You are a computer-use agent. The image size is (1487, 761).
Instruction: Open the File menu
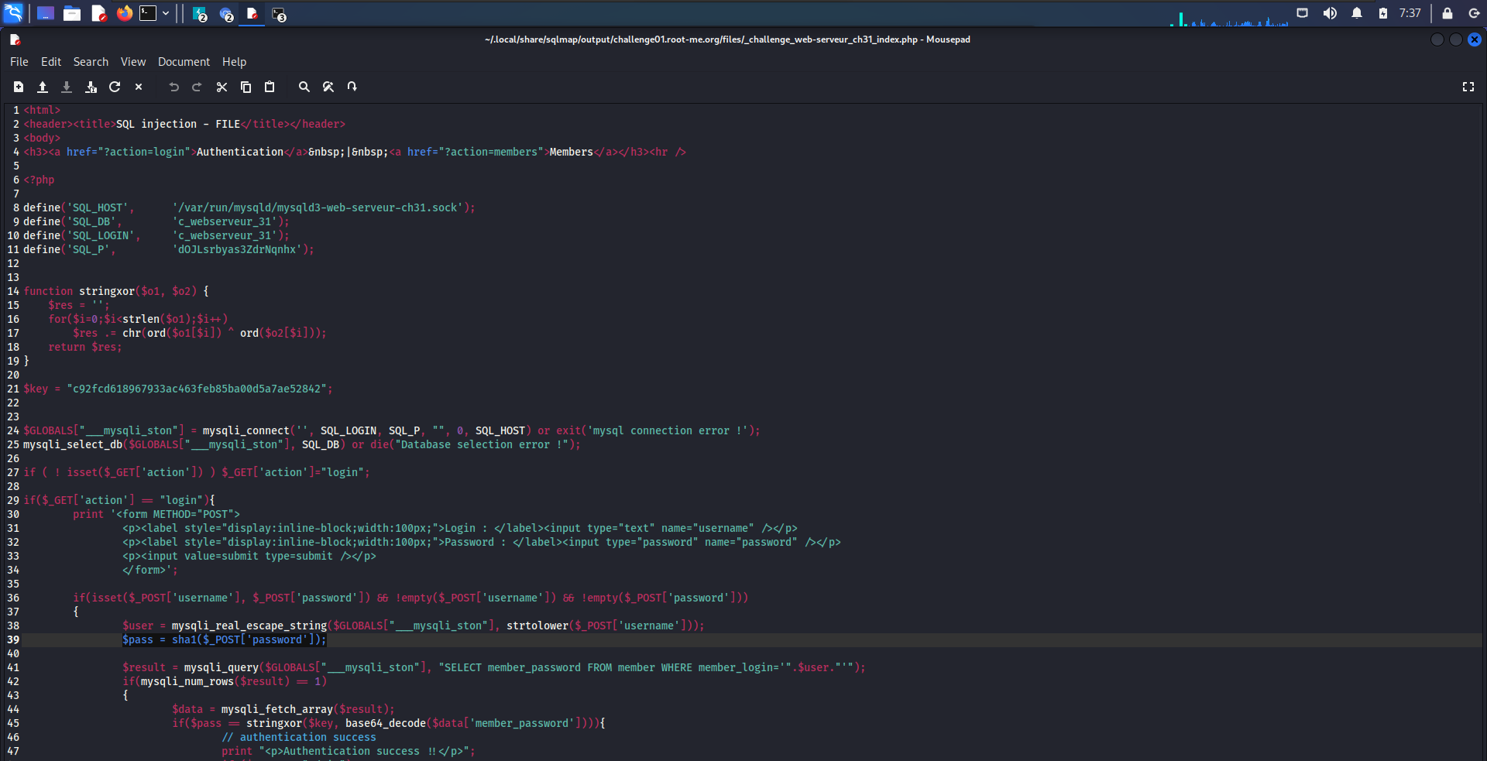(19, 62)
